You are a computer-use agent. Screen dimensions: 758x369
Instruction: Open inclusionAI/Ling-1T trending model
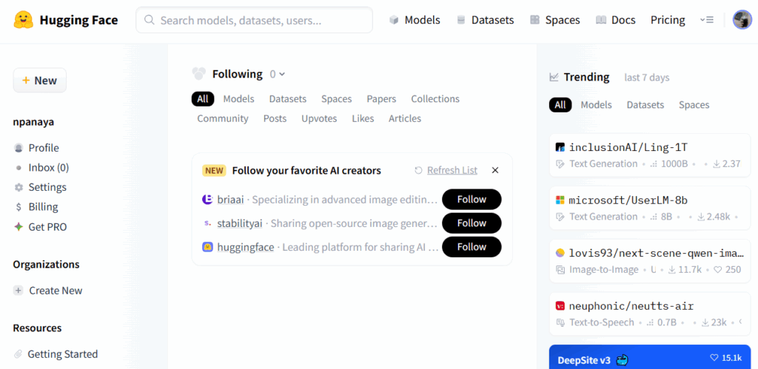coord(628,147)
